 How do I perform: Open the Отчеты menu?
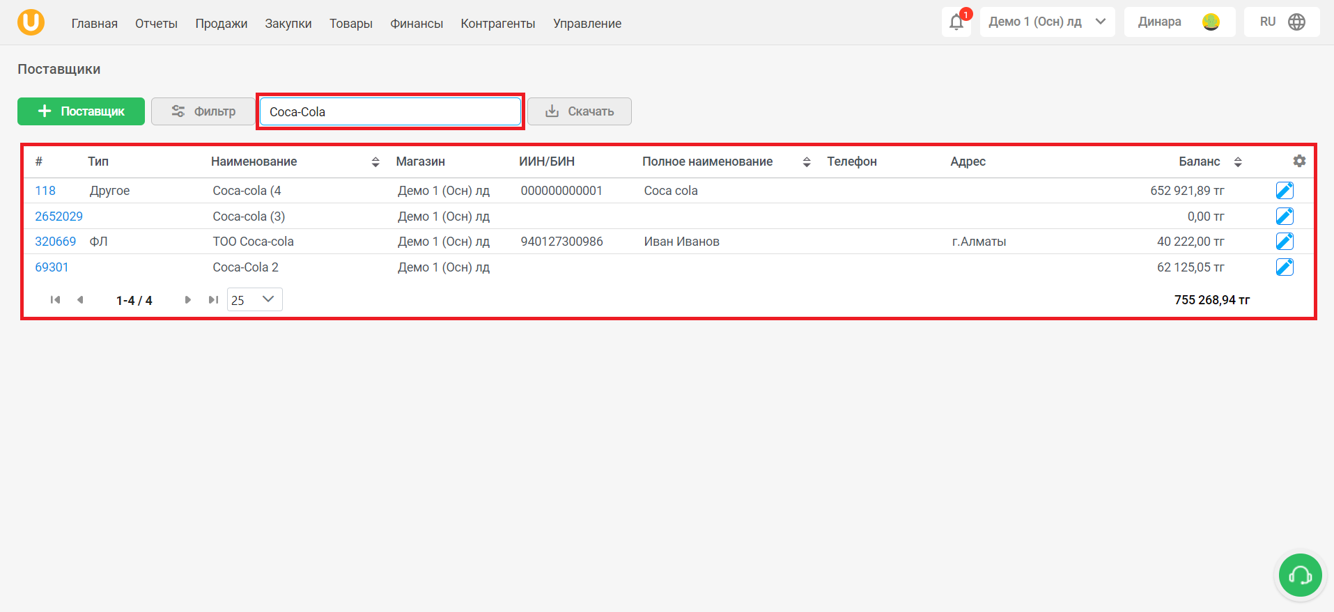(x=156, y=24)
